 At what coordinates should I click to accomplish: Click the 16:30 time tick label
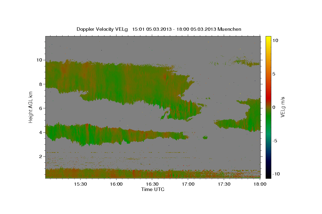click(x=152, y=184)
